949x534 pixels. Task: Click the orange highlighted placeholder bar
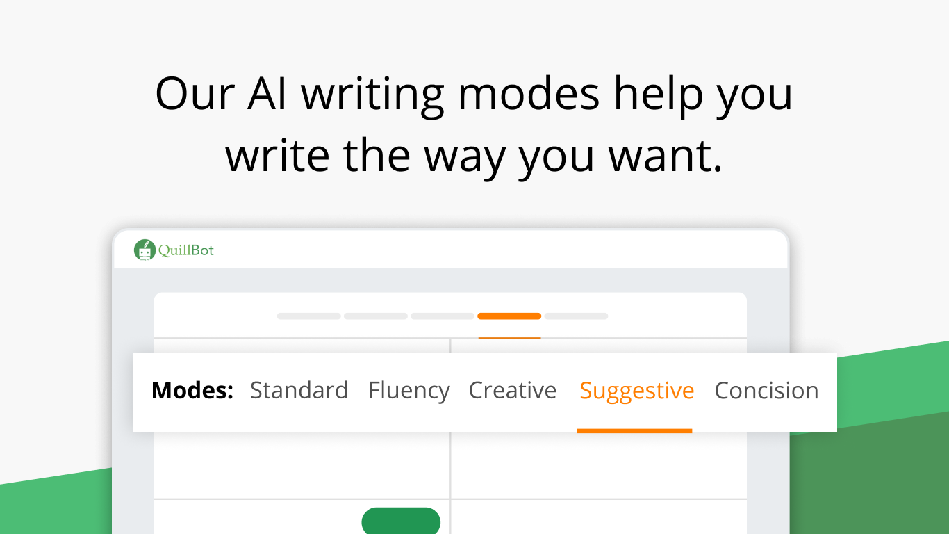click(x=509, y=316)
